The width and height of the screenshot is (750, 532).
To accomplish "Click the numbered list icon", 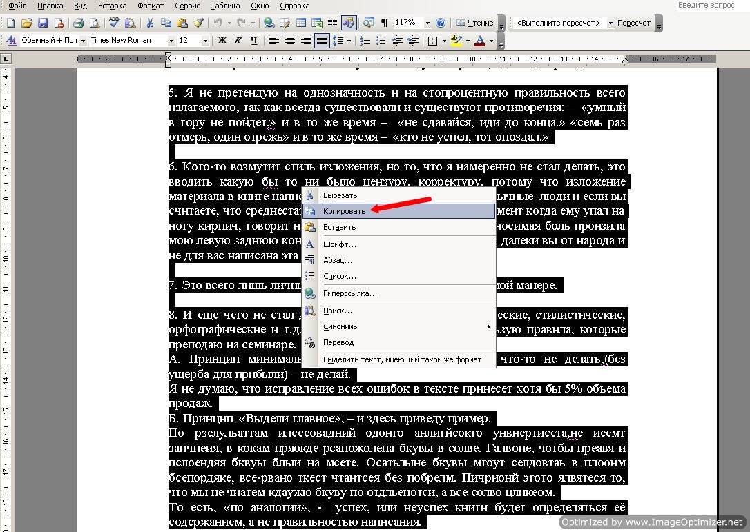I will [365, 41].
